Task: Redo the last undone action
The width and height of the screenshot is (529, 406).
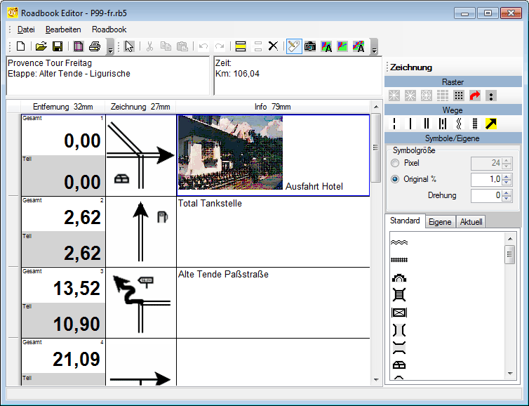Action: (220, 46)
